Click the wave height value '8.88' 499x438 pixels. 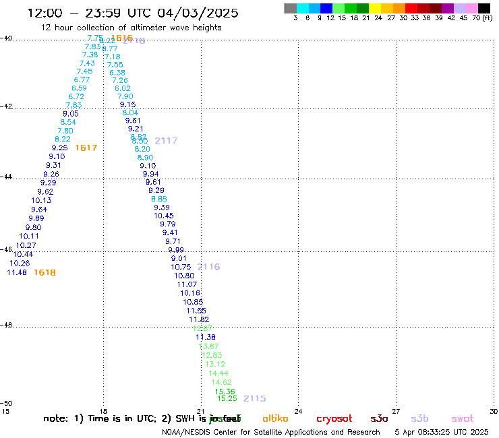159,199
